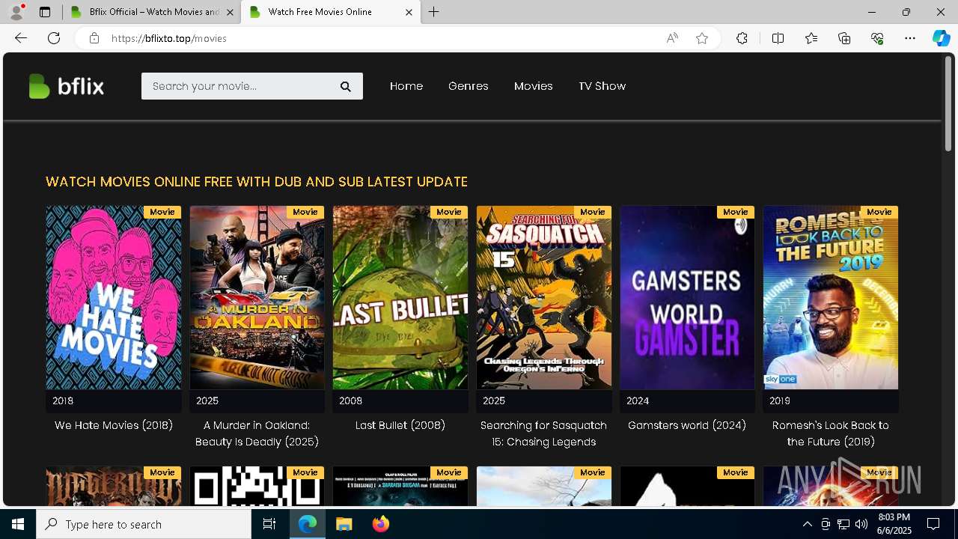Viewport: 958px width, 539px height.
Task: Open Last Bullet poster
Action: click(x=400, y=297)
